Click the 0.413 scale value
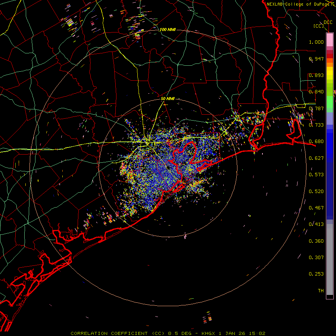 pos(316,224)
